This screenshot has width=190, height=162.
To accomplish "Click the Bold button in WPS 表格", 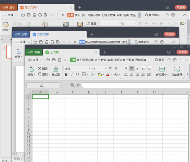I will tap(66, 74).
